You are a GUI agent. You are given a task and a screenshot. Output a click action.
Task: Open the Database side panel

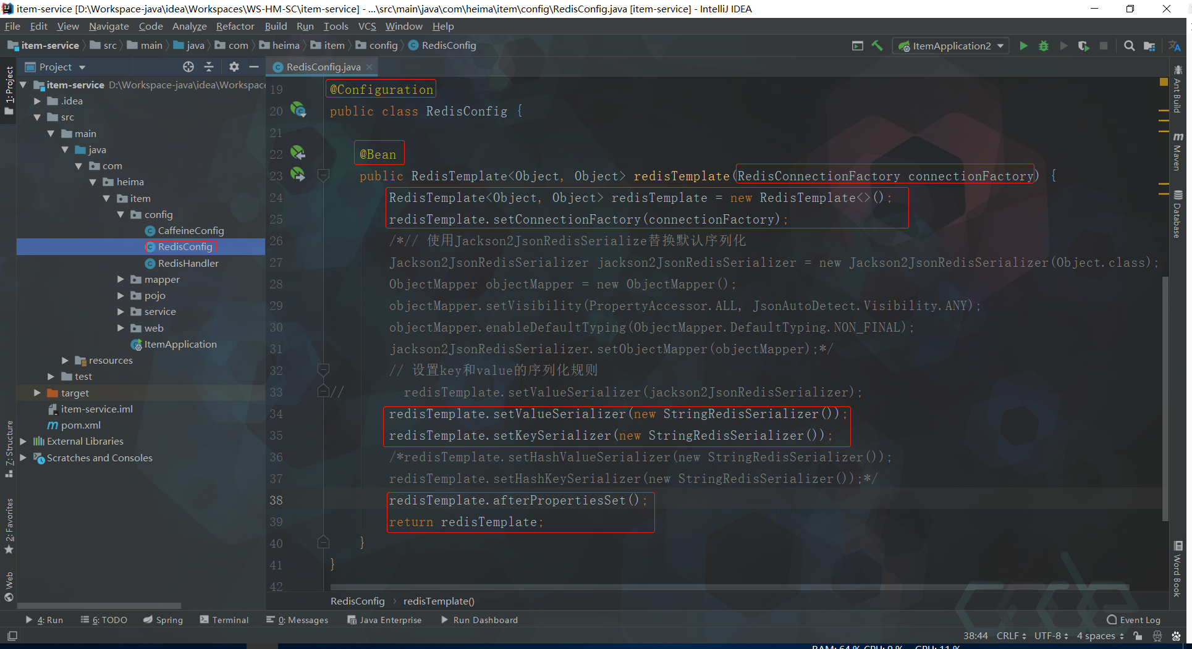tap(1178, 214)
